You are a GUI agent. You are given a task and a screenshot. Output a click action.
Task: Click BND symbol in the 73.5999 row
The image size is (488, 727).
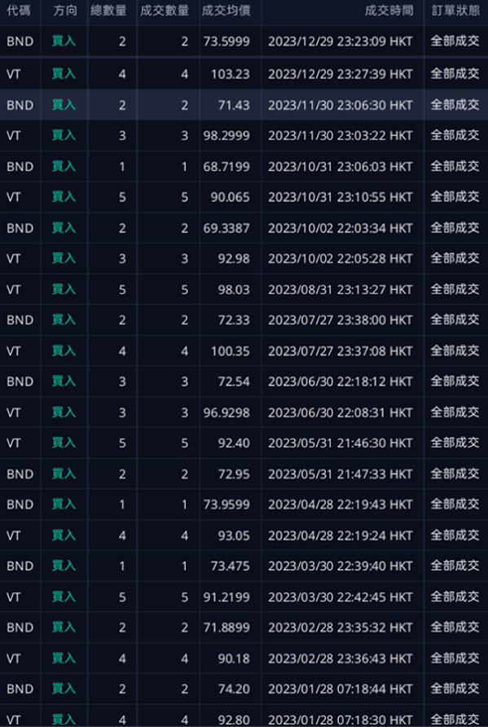click(20, 42)
